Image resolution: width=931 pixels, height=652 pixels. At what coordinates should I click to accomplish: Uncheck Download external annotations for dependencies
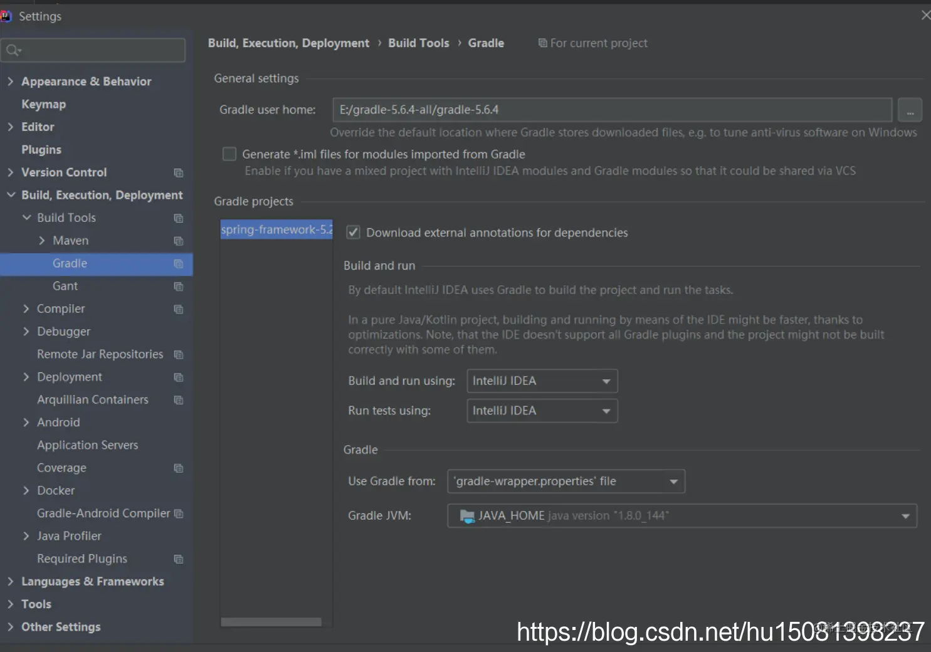354,233
